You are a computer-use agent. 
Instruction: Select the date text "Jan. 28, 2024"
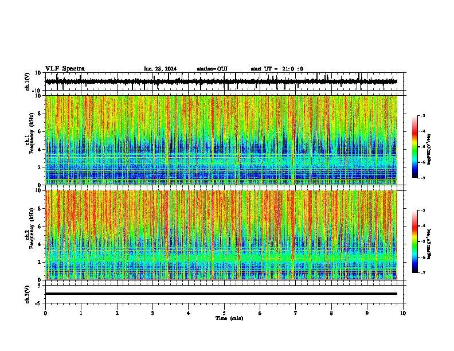coord(160,69)
